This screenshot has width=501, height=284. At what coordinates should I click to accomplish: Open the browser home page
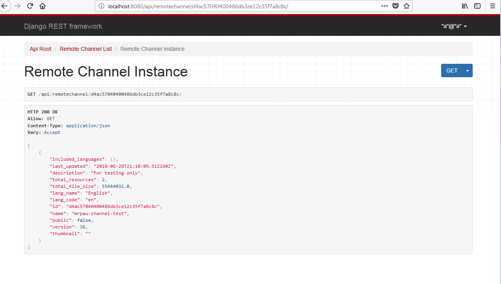tap(42, 6)
